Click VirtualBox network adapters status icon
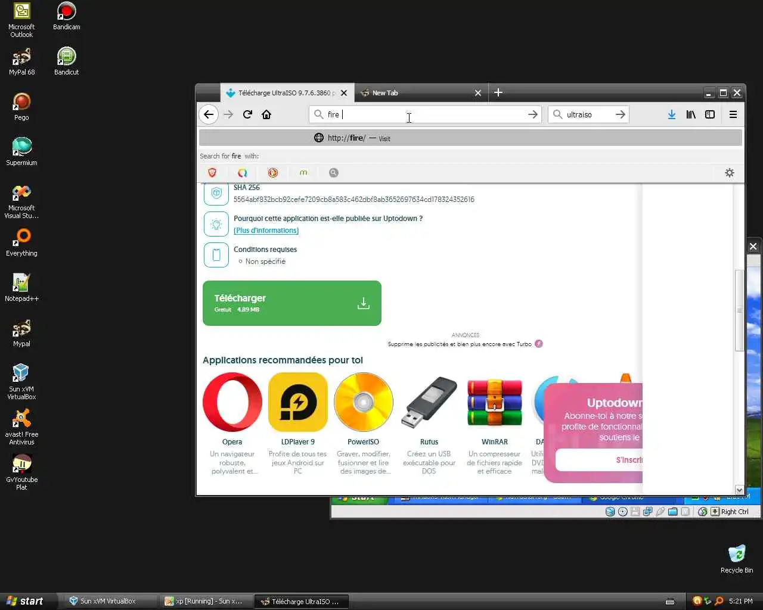The height and width of the screenshot is (610, 763). [x=648, y=512]
